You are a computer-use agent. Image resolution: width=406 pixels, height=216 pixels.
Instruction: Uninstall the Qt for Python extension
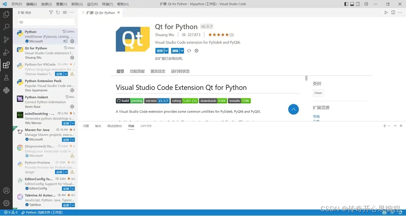click(175, 51)
